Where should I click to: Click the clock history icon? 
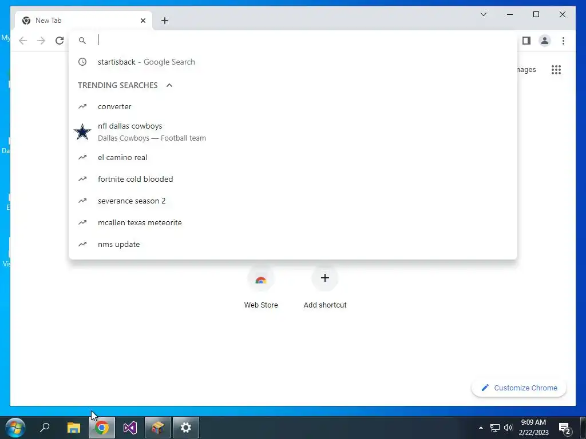82,62
